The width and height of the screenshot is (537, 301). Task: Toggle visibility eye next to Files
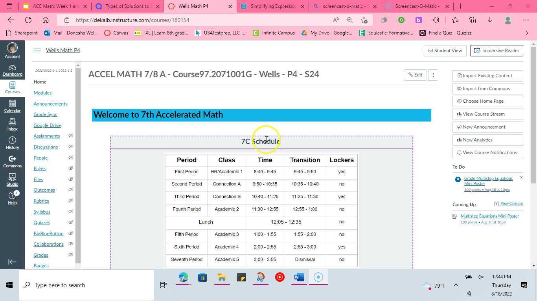71,179
